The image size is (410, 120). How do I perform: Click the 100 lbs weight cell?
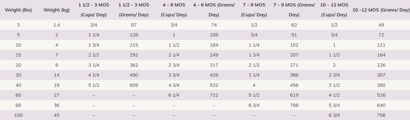[18, 115]
